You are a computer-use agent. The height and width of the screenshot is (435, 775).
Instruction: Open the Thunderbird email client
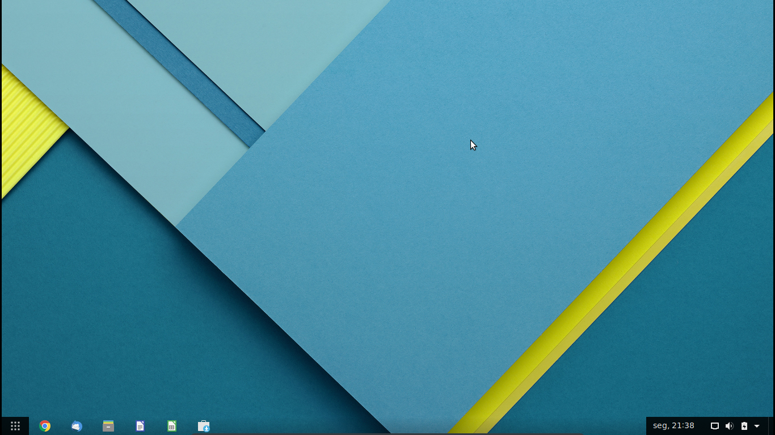(77, 425)
